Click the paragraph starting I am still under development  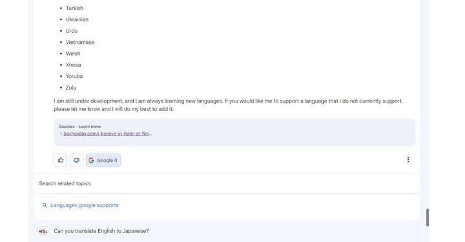click(x=229, y=105)
